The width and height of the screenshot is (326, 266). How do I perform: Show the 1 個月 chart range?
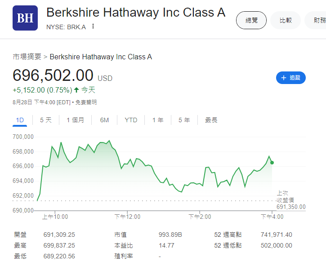(x=76, y=120)
